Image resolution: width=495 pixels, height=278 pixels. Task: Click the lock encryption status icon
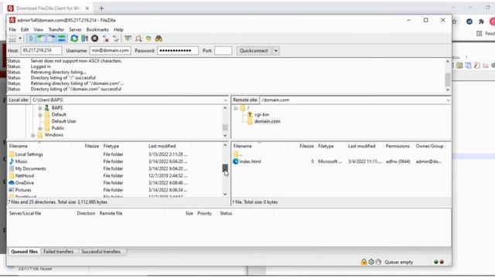(x=364, y=262)
